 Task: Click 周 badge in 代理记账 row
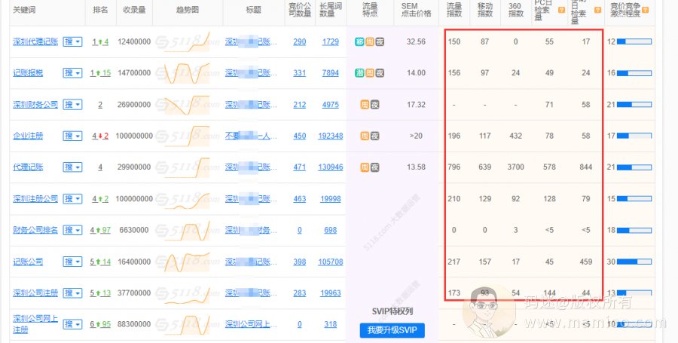(365, 167)
